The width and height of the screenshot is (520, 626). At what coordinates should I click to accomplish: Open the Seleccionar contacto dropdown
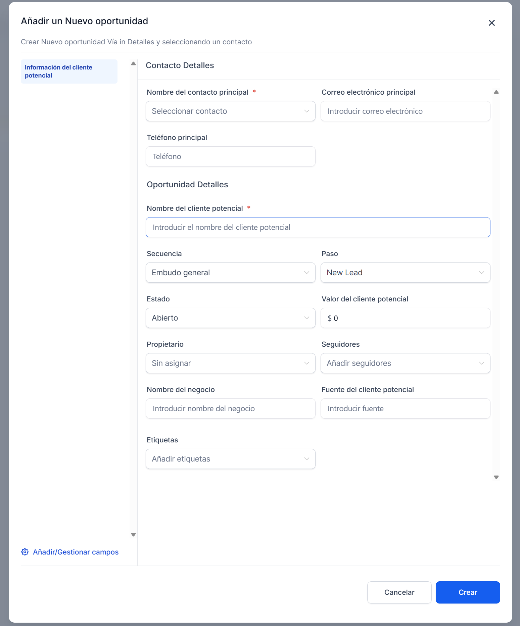pyautogui.click(x=230, y=111)
